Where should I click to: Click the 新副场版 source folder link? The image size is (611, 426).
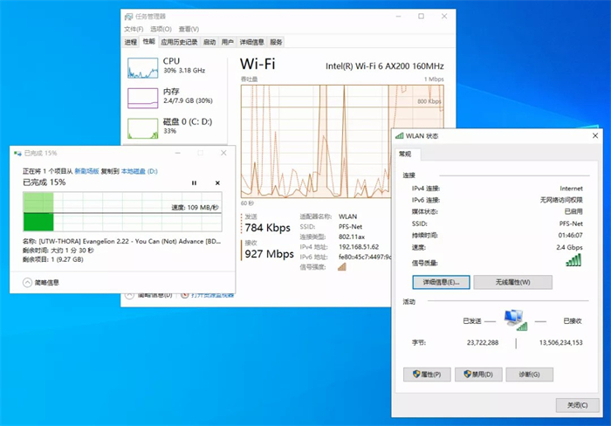point(86,171)
